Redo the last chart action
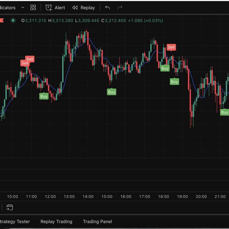The height and width of the screenshot is (229, 229). coord(120,8)
